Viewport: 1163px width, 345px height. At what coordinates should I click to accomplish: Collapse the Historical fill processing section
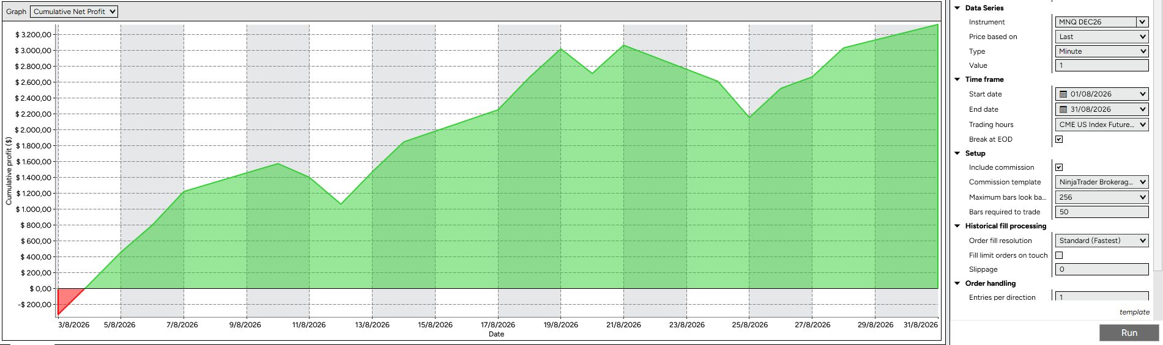[x=957, y=226]
